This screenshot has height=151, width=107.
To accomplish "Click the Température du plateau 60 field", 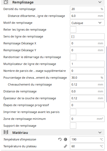I will (x=87, y=146).
